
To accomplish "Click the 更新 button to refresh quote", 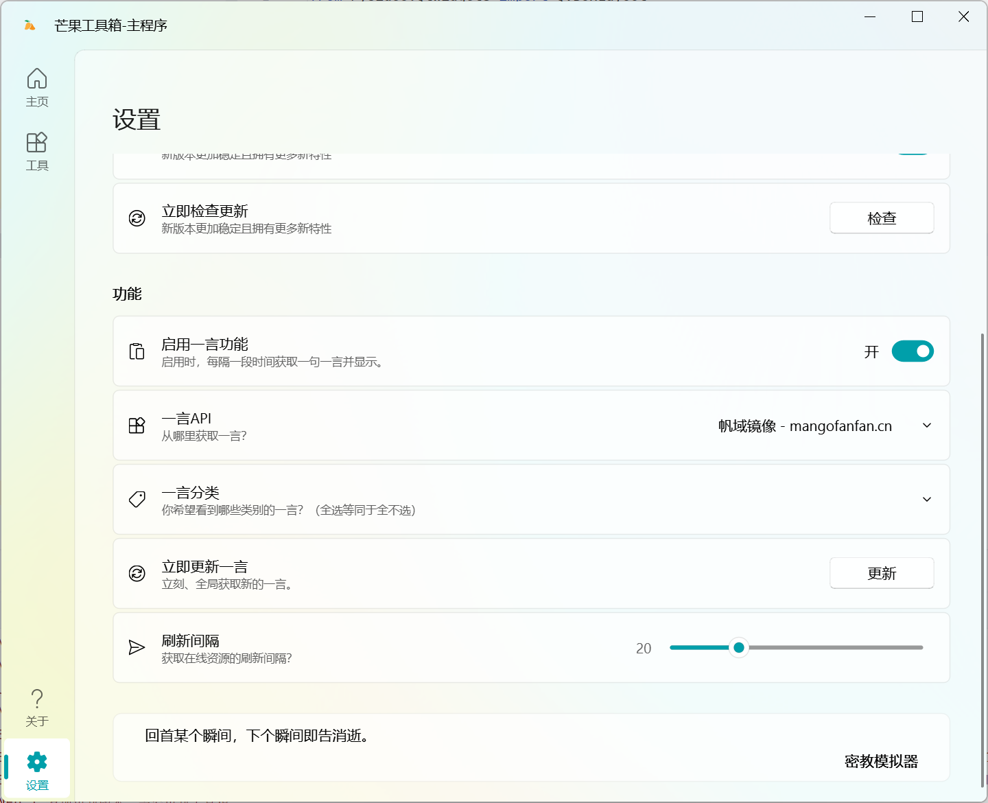I will click(x=882, y=574).
